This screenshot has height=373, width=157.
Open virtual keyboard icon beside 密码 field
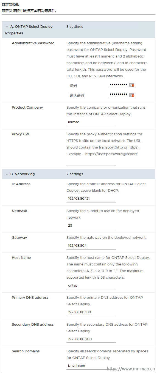click(x=132, y=85)
